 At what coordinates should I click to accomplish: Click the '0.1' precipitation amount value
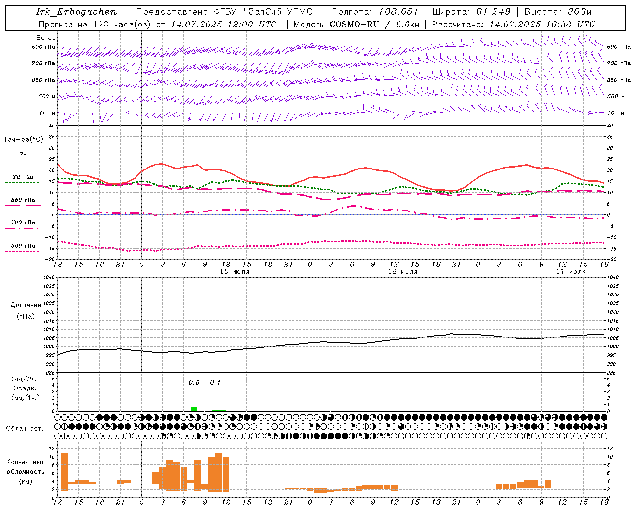point(215,382)
